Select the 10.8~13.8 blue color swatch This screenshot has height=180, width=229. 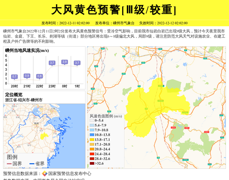(92, 135)
